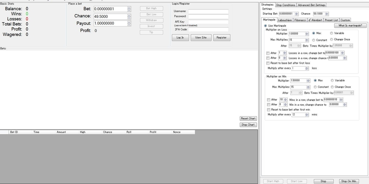The width and height of the screenshot is (369, 184).
Task: Click the Reset Chart button
Action: click(248, 118)
